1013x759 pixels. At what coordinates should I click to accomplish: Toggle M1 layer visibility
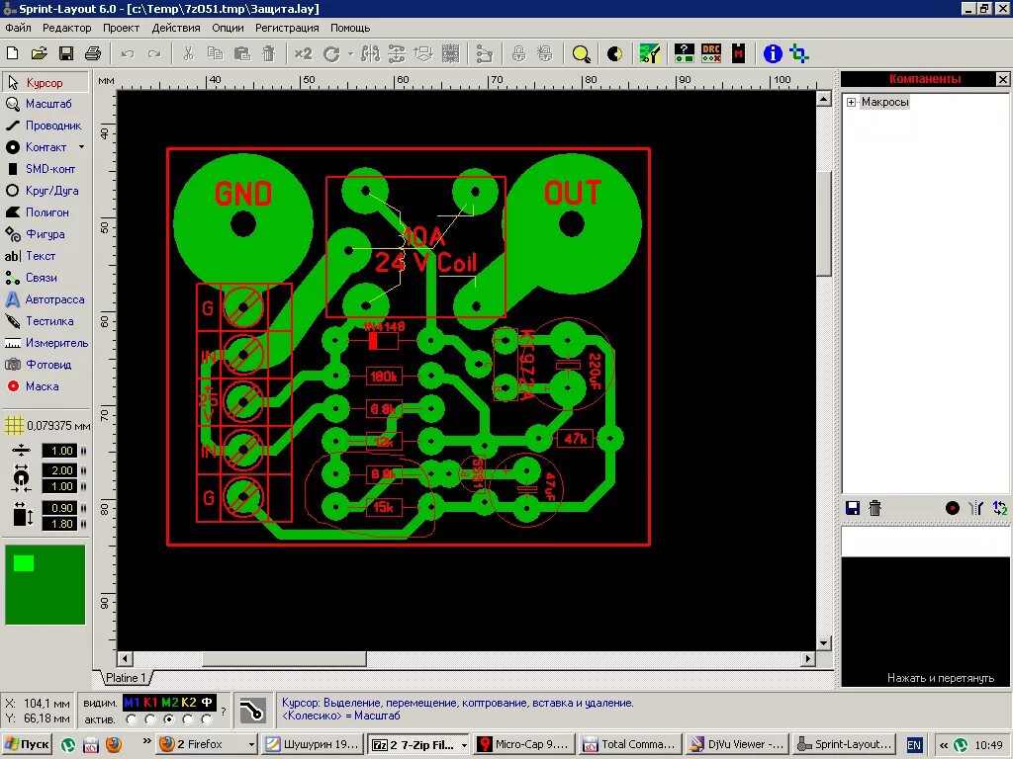[x=132, y=703]
